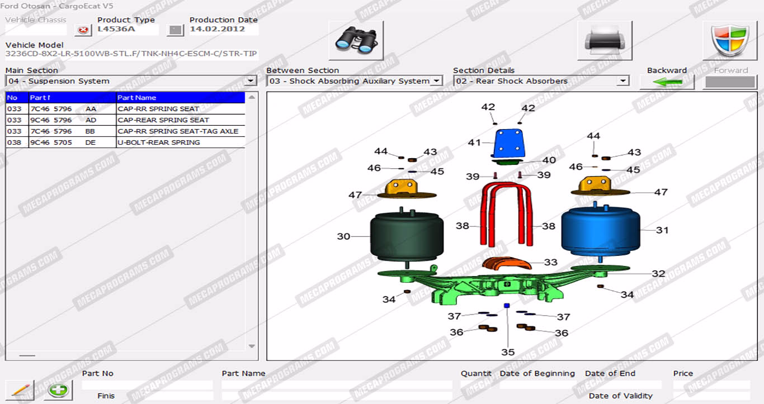
Task: Click the colored shield icon
Action: pyautogui.click(x=729, y=40)
